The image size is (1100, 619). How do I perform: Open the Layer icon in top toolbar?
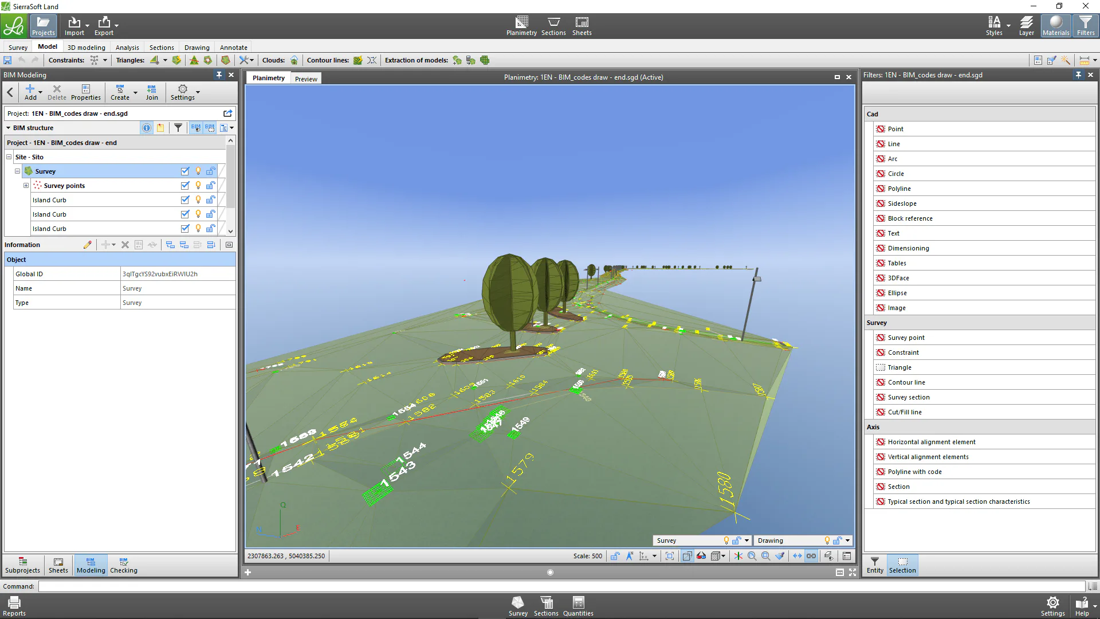click(1027, 26)
